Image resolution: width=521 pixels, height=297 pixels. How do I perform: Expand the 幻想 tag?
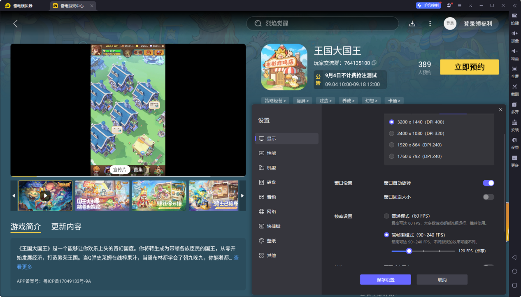(x=371, y=100)
